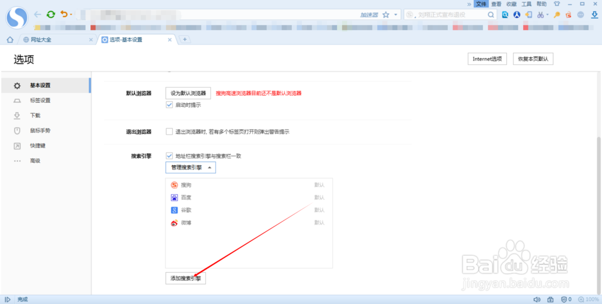This screenshot has height=304, width=602.
Task: Open the 帮助 menu
Action: coord(541,4)
